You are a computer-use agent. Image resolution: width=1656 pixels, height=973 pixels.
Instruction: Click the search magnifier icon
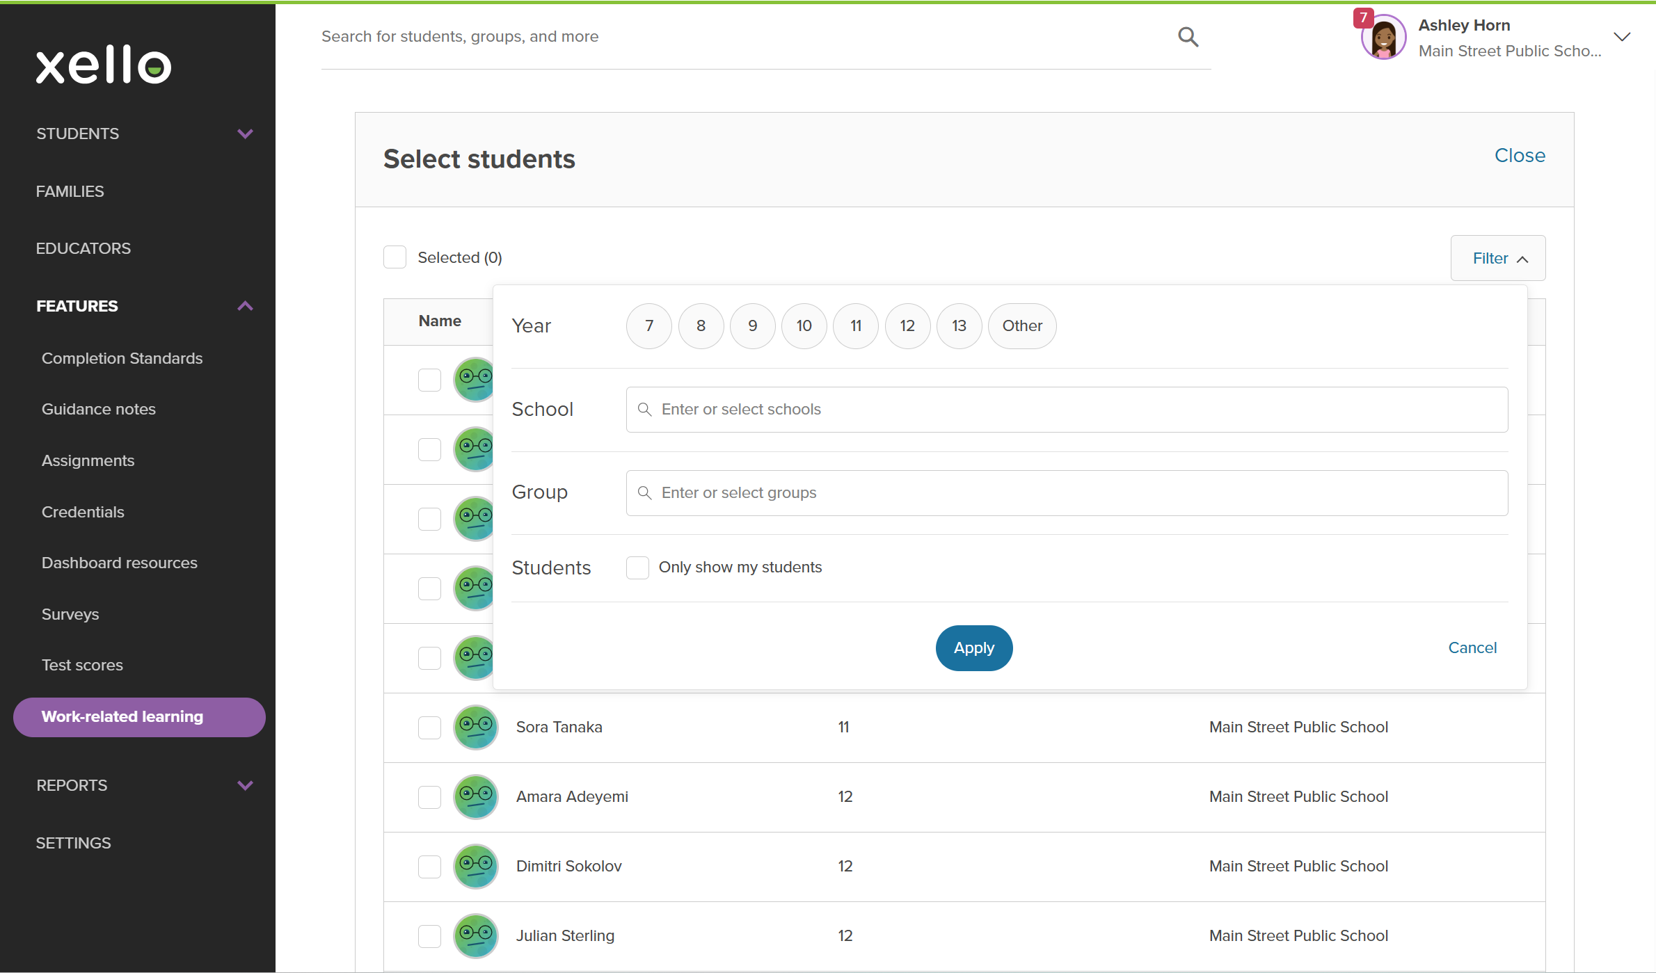click(1188, 36)
